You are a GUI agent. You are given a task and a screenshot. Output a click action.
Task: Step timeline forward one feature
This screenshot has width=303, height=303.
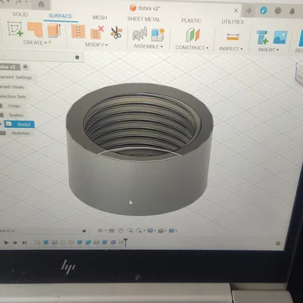(15, 242)
